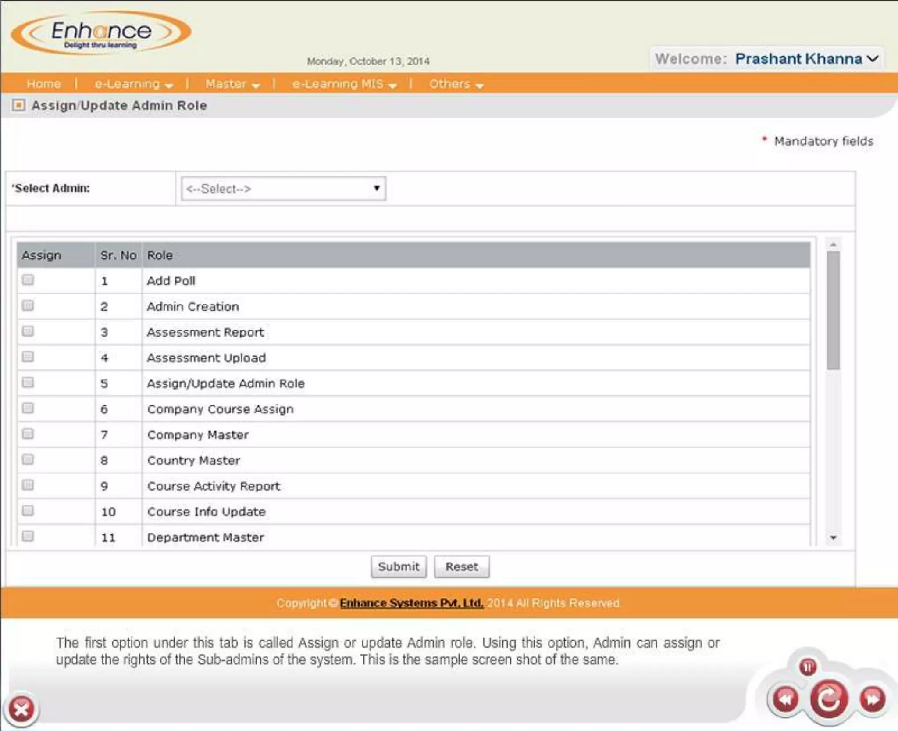This screenshot has height=731, width=898.
Task: Open the Select Admin dropdown
Action: pyautogui.click(x=283, y=189)
